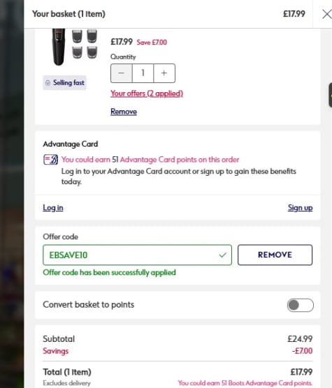The image size is (332, 388).
Task: Decrease quantity with the minus button
Action: (122, 73)
